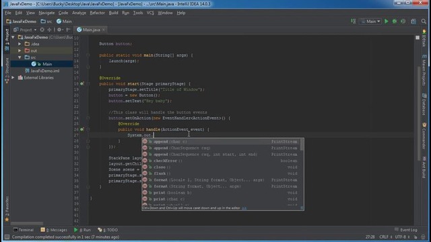
Task: Select checkError() in completion list
Action: pos(220,161)
